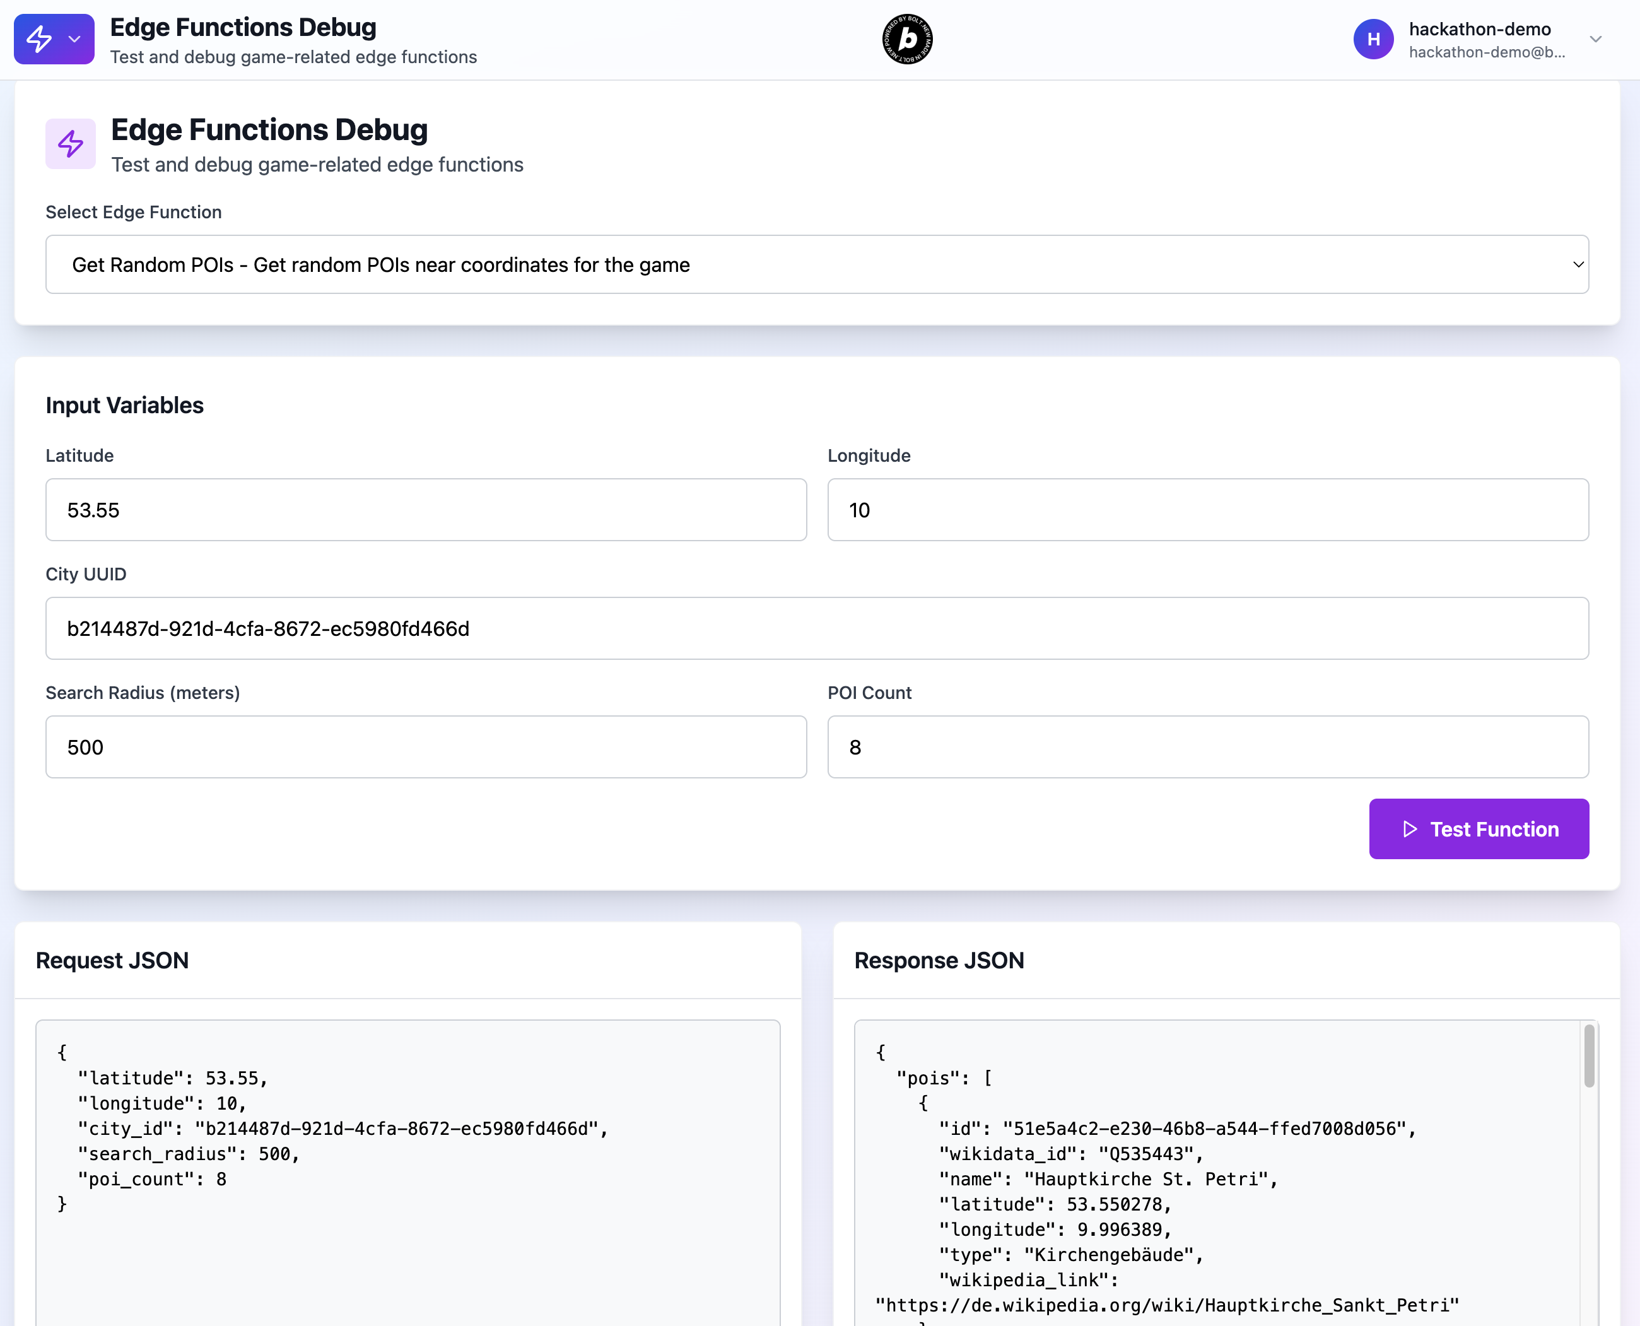
Task: Open the Bolt.new badge in header
Action: [906, 39]
